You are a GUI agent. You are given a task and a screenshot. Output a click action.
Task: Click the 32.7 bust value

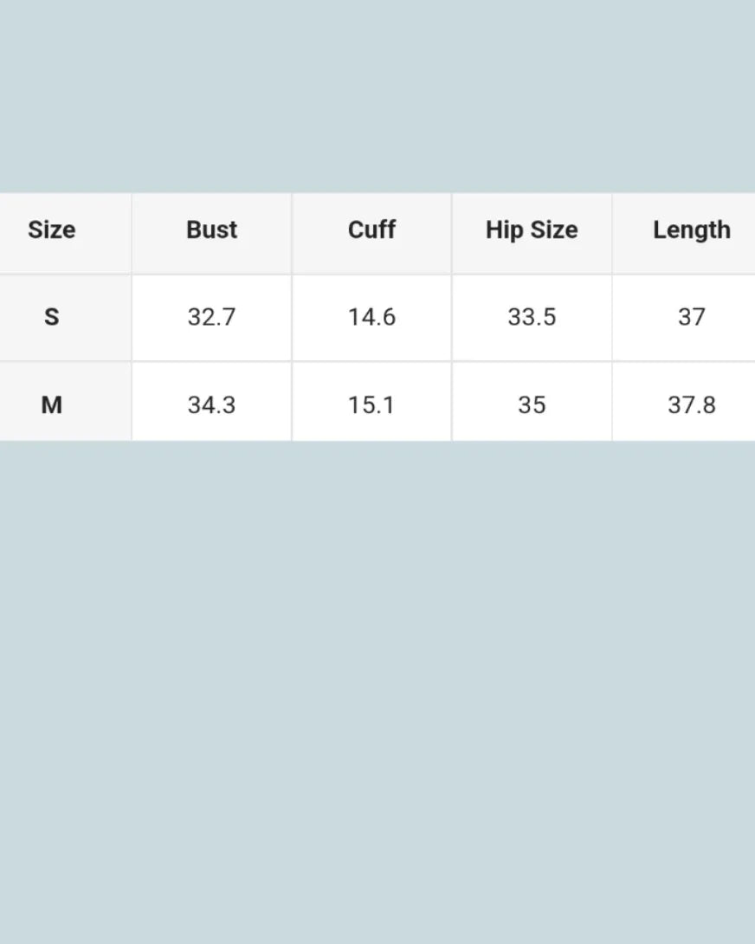click(x=211, y=317)
